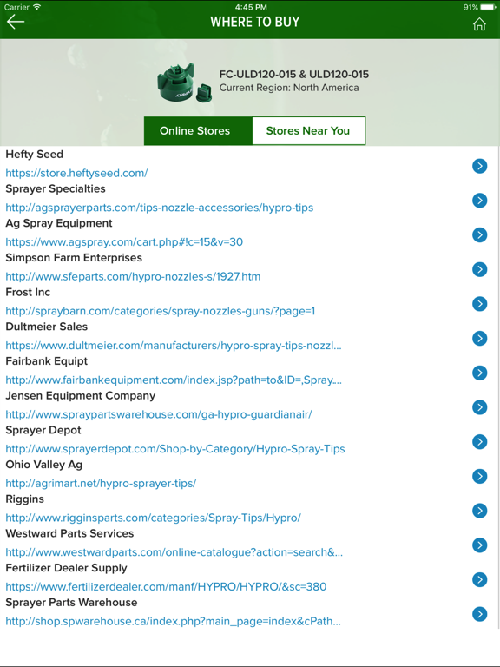Select the Jensen Equipment Company store name
Image resolution: width=500 pixels, height=667 pixels.
click(x=81, y=395)
